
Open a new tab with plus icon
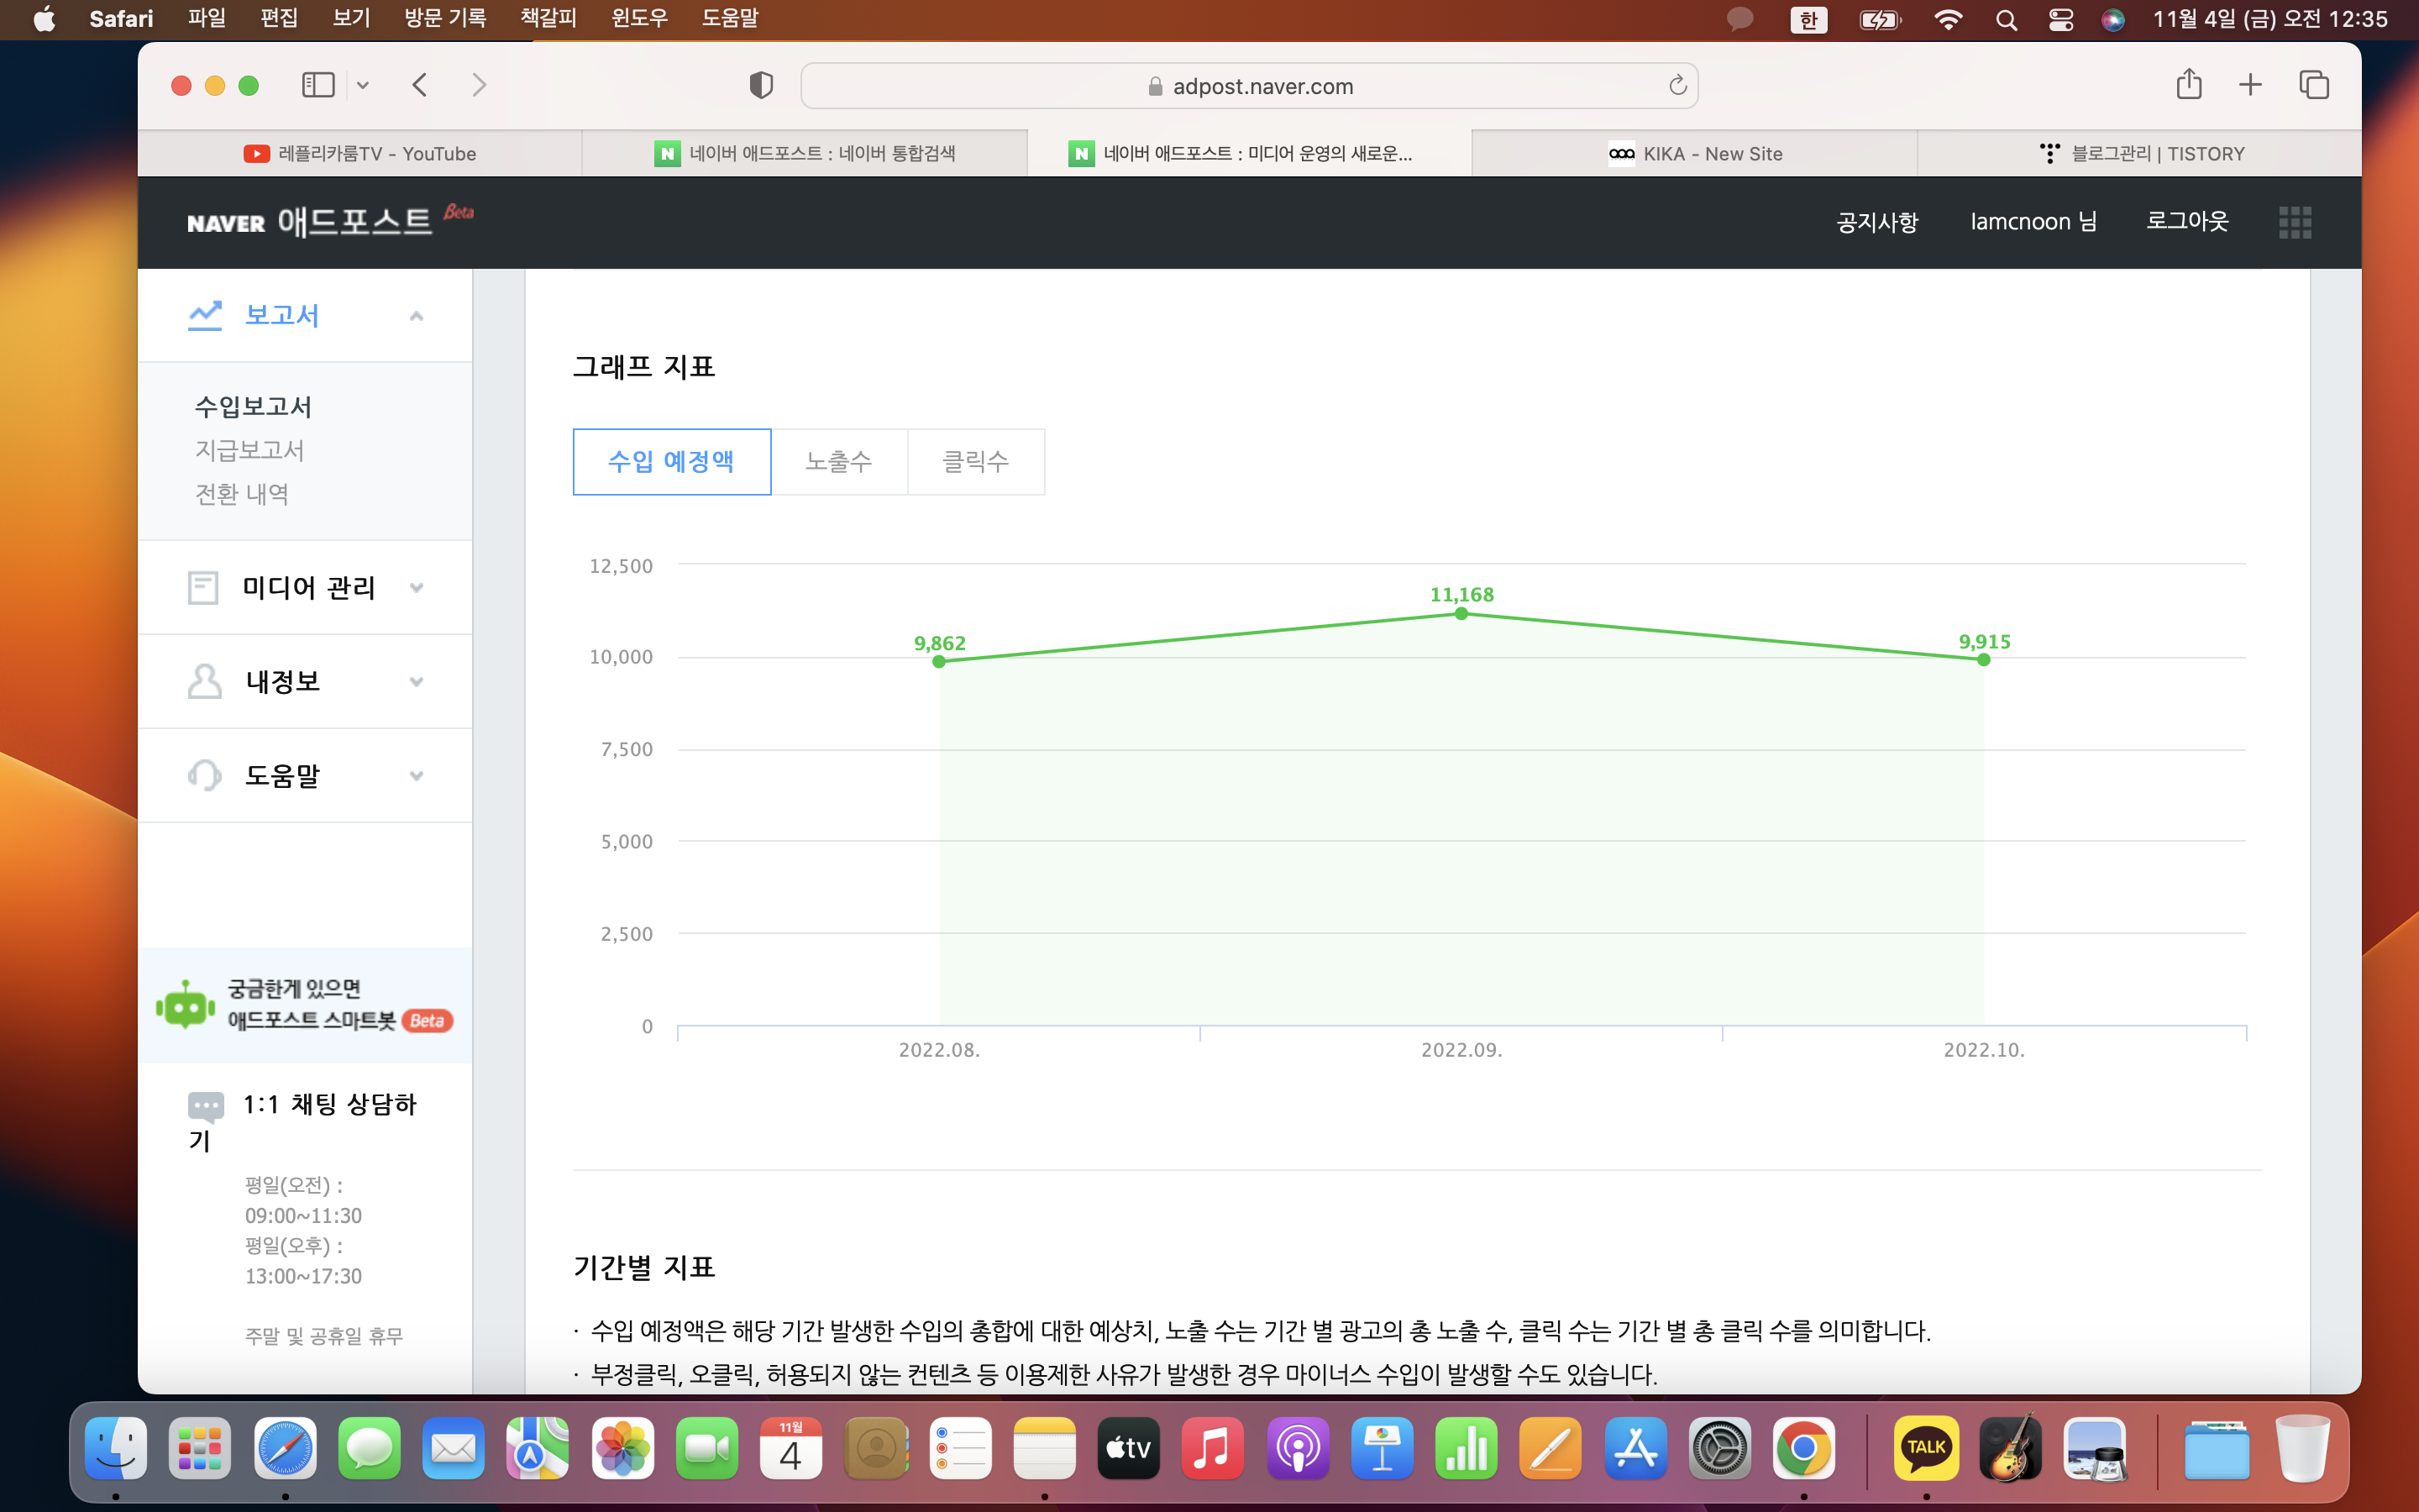point(2250,85)
